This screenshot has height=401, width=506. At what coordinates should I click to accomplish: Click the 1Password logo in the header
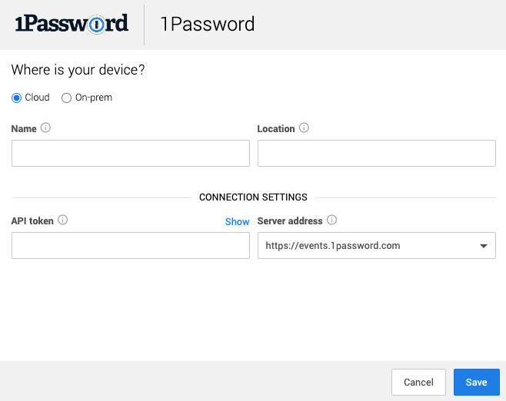72,24
